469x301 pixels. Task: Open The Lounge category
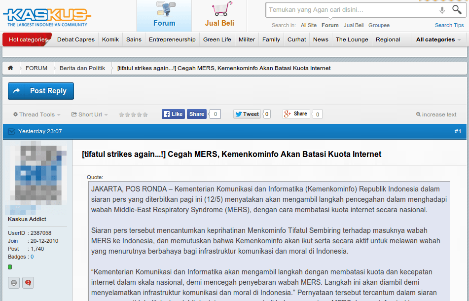pos(352,39)
